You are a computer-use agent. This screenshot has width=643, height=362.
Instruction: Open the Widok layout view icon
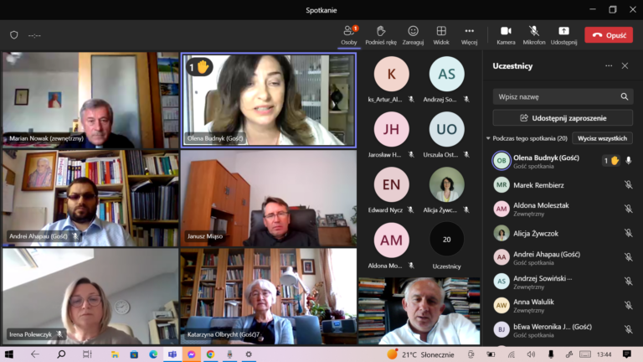point(441,31)
